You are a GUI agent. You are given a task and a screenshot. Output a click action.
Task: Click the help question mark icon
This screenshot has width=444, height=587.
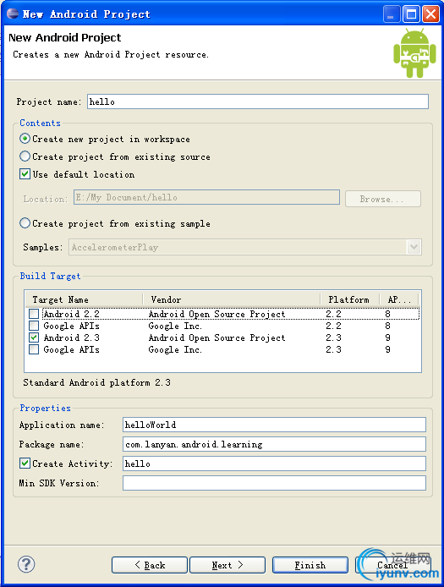26,564
